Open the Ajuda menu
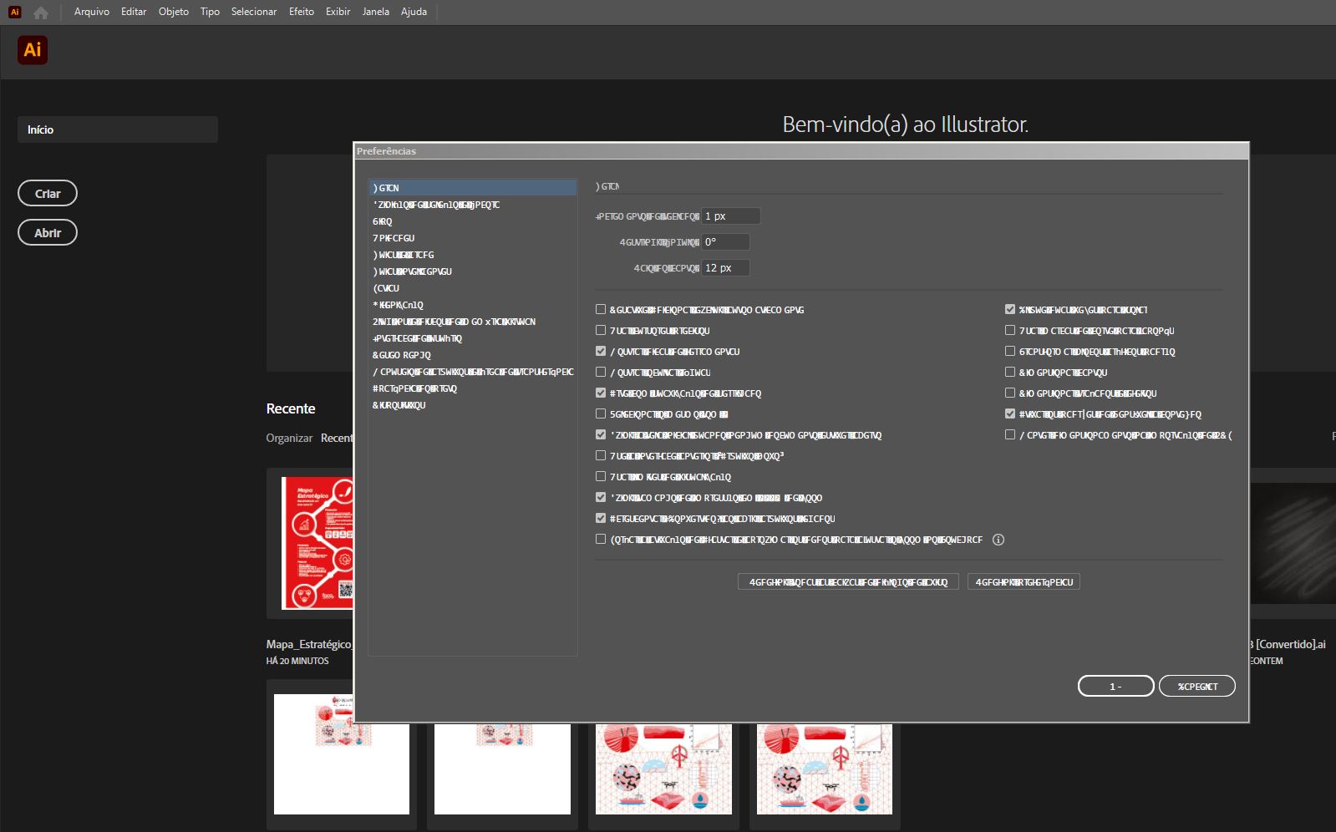 click(414, 12)
